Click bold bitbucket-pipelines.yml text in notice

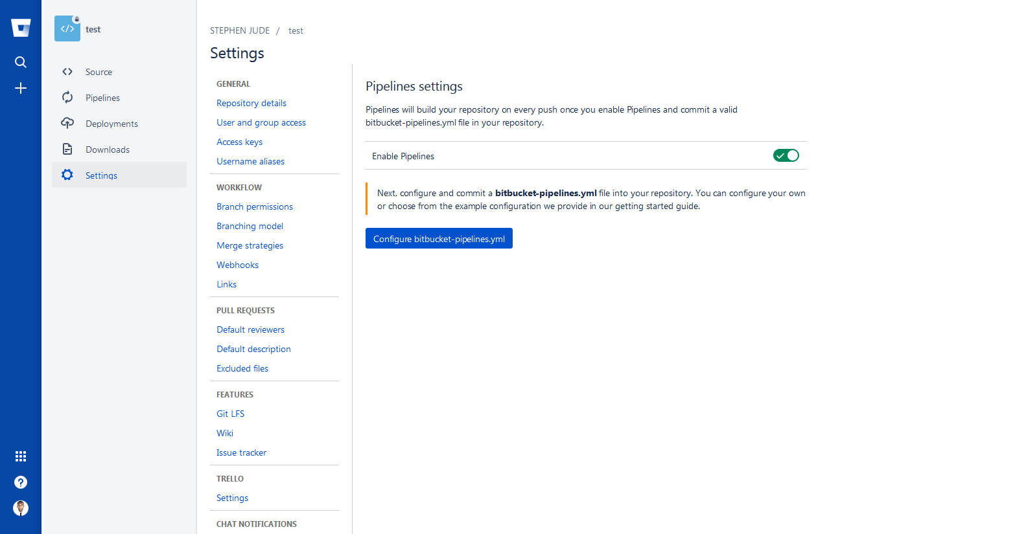tap(546, 193)
